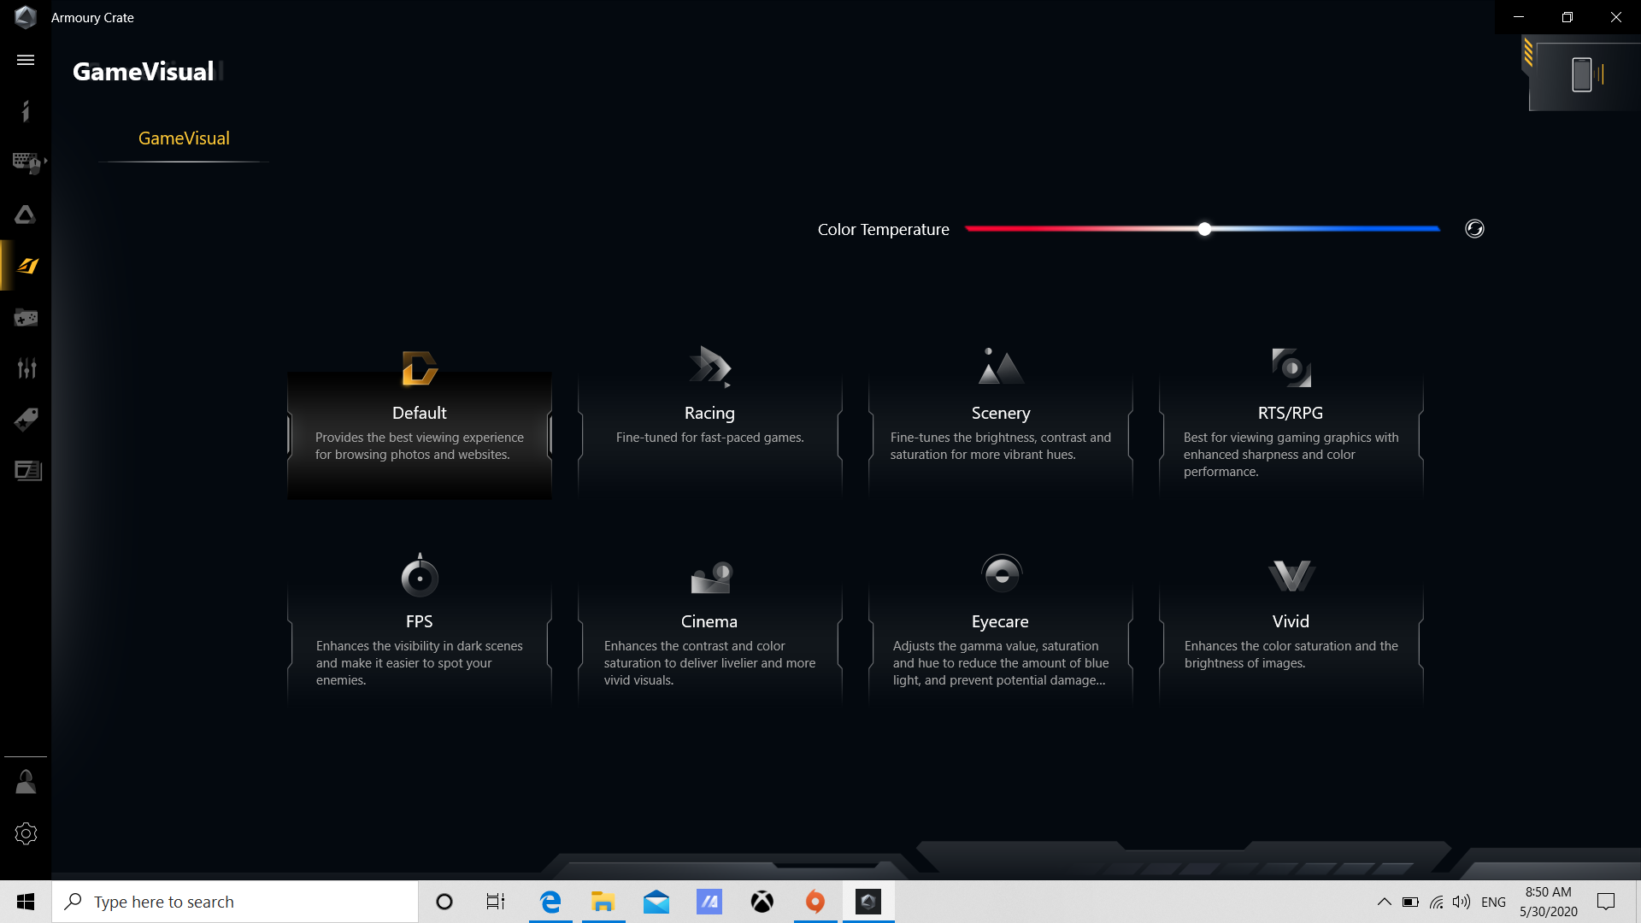Click the Default mode D icon

click(x=420, y=368)
